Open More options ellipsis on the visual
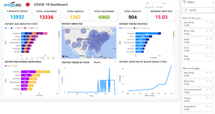This screenshot has width=215, height=114. 58,58
